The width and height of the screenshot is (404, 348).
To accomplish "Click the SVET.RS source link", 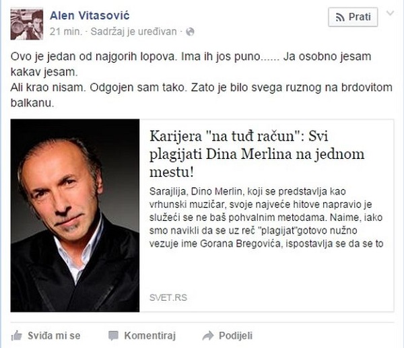I will tap(168, 298).
